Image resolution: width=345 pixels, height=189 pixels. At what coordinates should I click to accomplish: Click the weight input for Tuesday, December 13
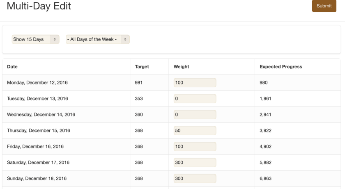(195, 99)
